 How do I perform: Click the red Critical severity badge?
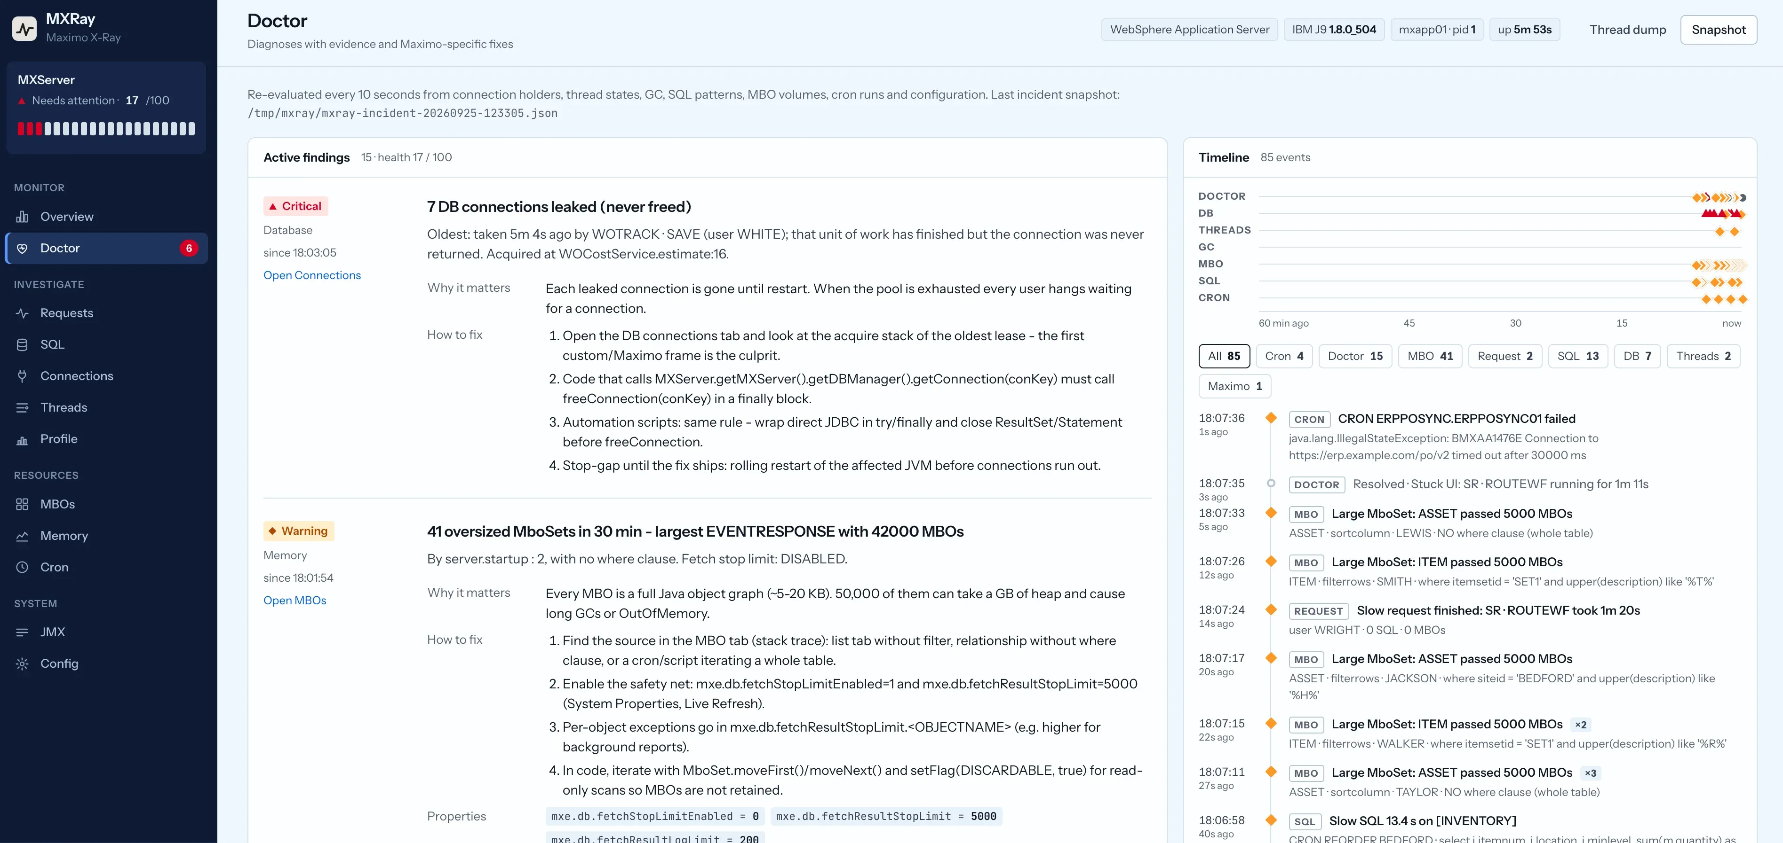coord(295,206)
